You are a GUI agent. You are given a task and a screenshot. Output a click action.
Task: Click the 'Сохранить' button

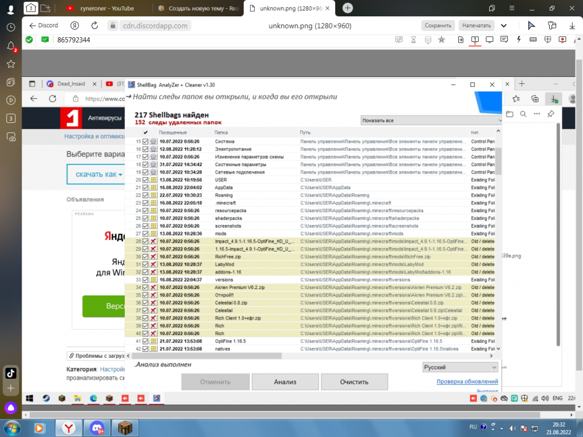tap(438, 26)
